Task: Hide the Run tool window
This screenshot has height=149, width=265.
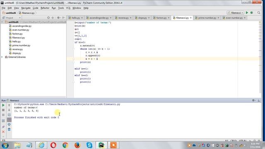Action: pos(259,100)
